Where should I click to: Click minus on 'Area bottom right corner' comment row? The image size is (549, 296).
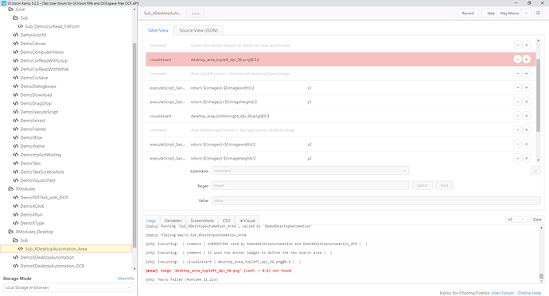(517, 130)
